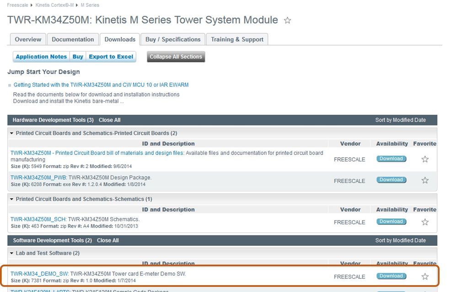Switch to the Buy / Specifications tab
457x292 pixels.
172,39
